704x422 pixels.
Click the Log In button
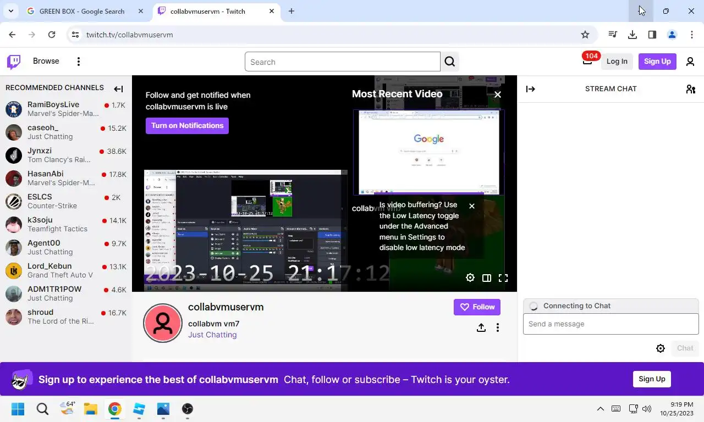pos(617,62)
